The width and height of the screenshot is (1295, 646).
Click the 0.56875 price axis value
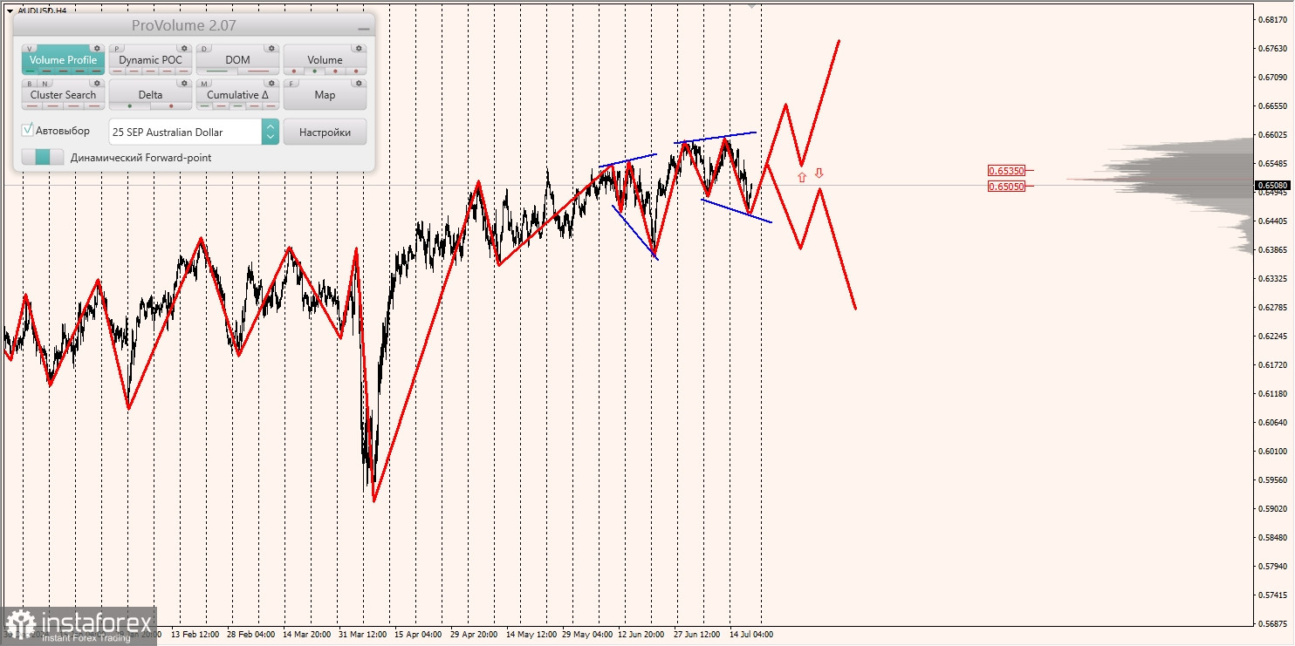coord(1271,624)
